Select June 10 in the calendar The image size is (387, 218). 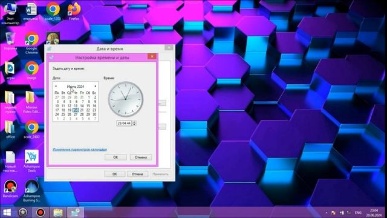coord(57,106)
